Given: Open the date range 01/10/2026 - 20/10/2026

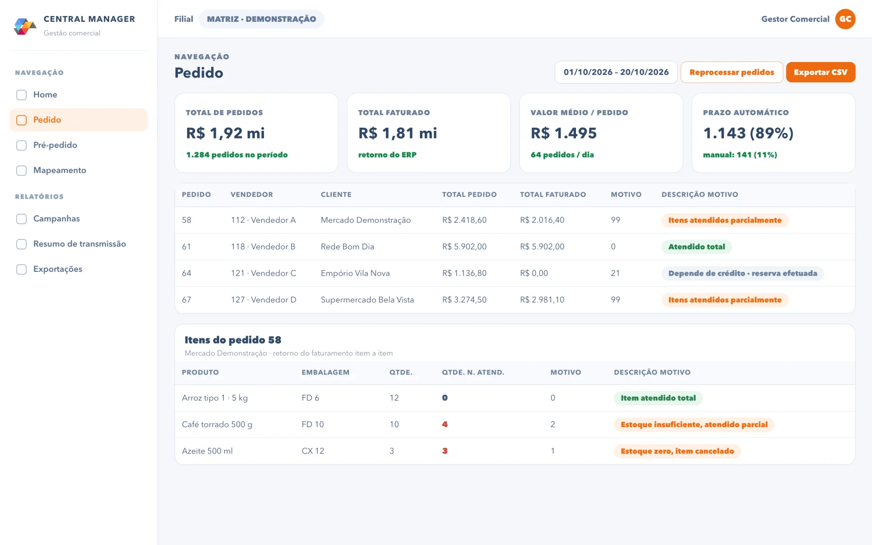Looking at the screenshot, I should [x=616, y=72].
